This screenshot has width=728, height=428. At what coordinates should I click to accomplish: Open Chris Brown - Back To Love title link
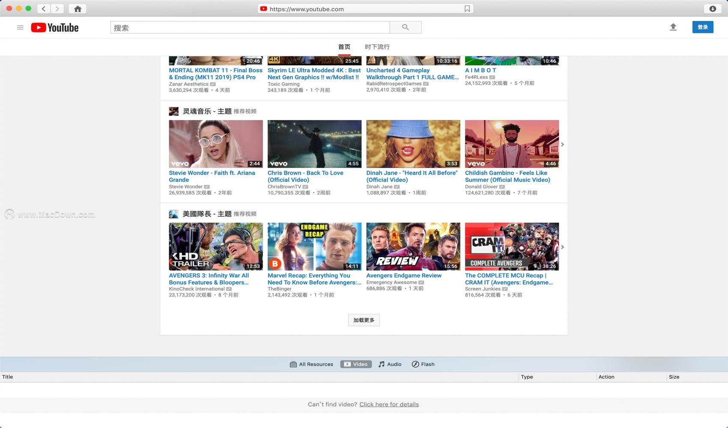tap(305, 176)
